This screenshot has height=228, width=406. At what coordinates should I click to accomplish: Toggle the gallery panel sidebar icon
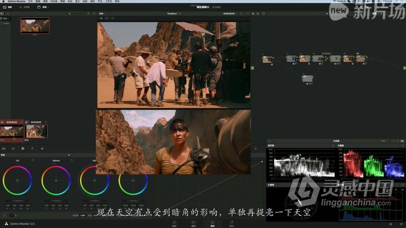[3, 14]
